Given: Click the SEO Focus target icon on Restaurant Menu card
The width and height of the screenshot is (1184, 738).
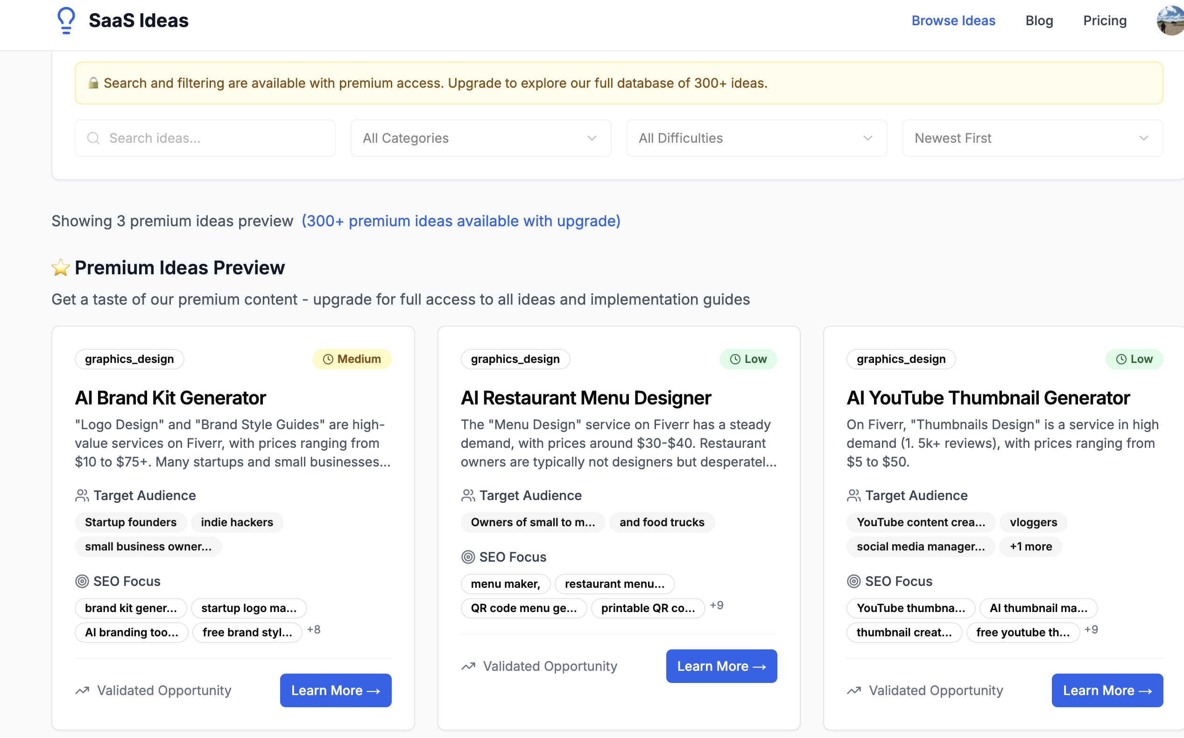Looking at the screenshot, I should click(467, 557).
